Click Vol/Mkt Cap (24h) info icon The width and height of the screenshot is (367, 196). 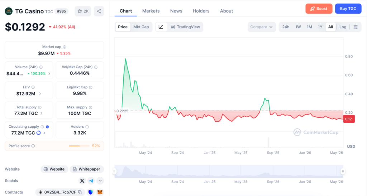click(x=96, y=67)
